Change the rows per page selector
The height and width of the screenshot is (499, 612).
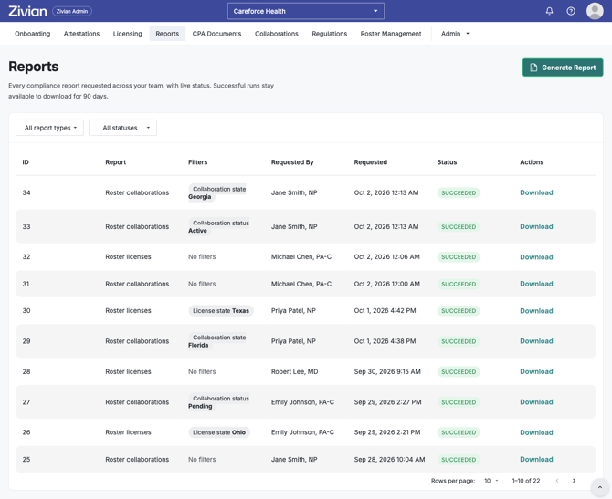coord(491,481)
